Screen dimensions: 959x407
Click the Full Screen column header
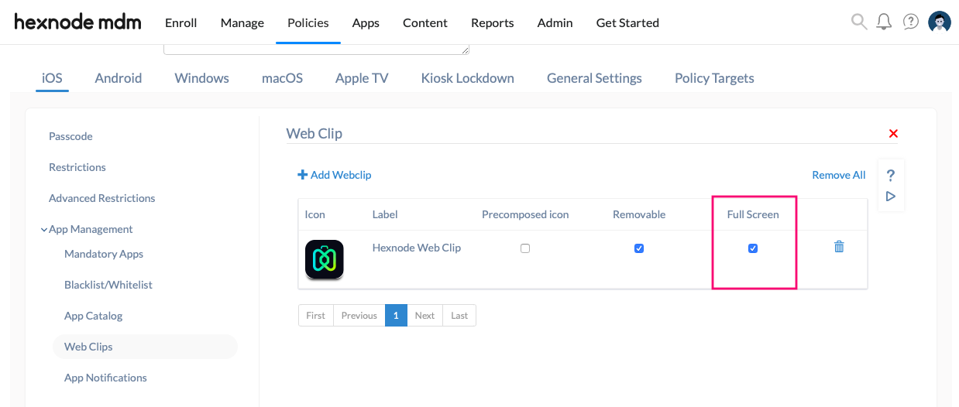[753, 214]
